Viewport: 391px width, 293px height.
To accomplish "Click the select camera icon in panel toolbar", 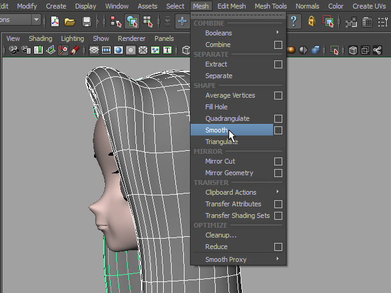I will [x=13, y=51].
